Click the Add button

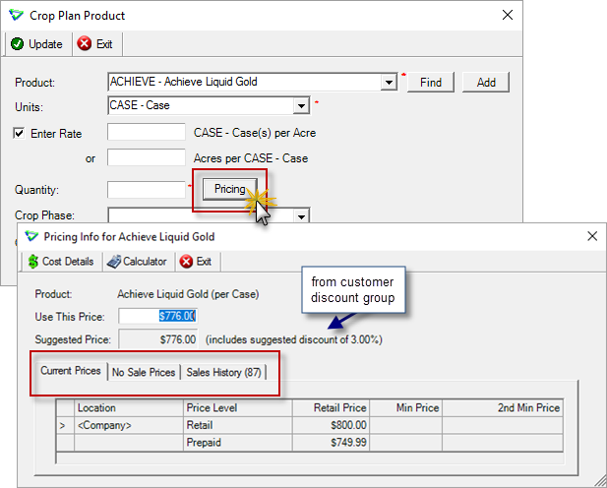point(486,82)
